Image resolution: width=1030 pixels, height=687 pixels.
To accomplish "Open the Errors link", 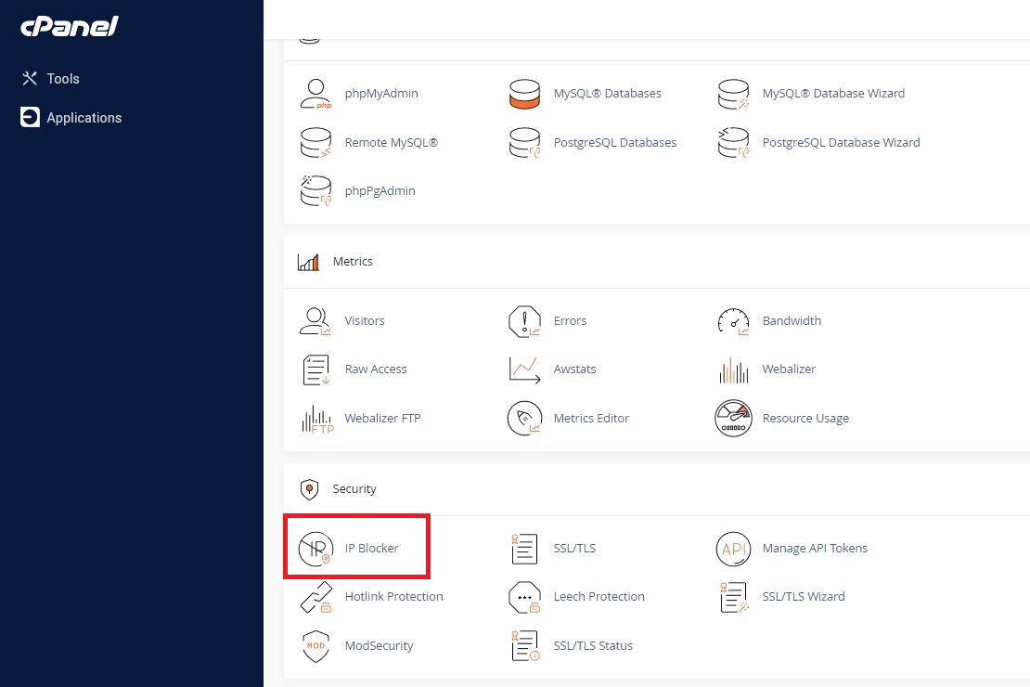I will click(570, 321).
